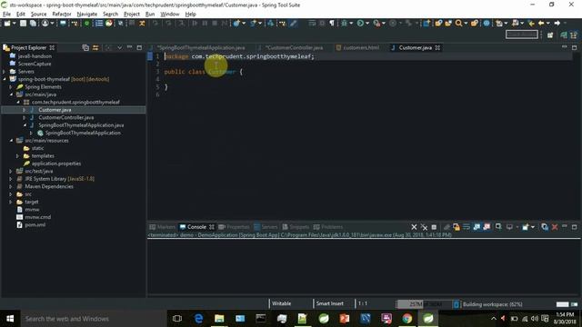The image size is (582, 327).
Task: Click the Building workspace progress bar
Action: (x=562, y=304)
